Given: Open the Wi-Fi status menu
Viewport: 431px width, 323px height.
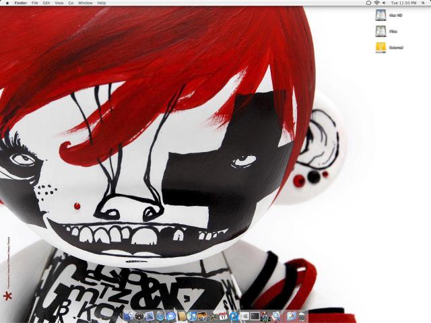Looking at the screenshot, I should (x=376, y=3).
